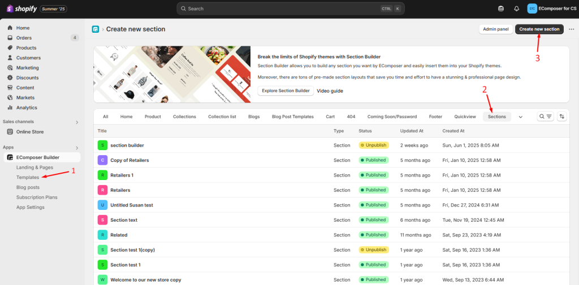Click the Discounts icon in sidebar
The width and height of the screenshot is (579, 285).
(x=10, y=78)
